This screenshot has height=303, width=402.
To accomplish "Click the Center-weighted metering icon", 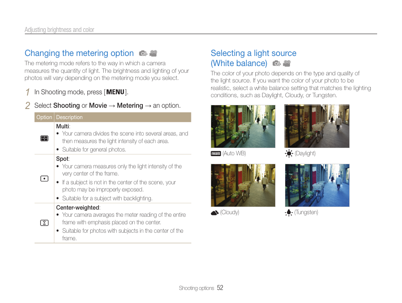I will pyautogui.click(x=44, y=223).
